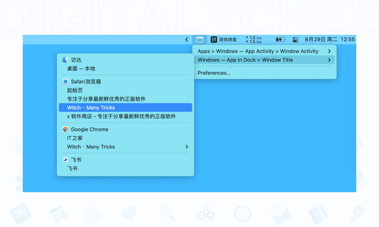The height and width of the screenshot is (227, 379).
Task: Collapse menu bar icons with left chevron
Action: (x=187, y=40)
